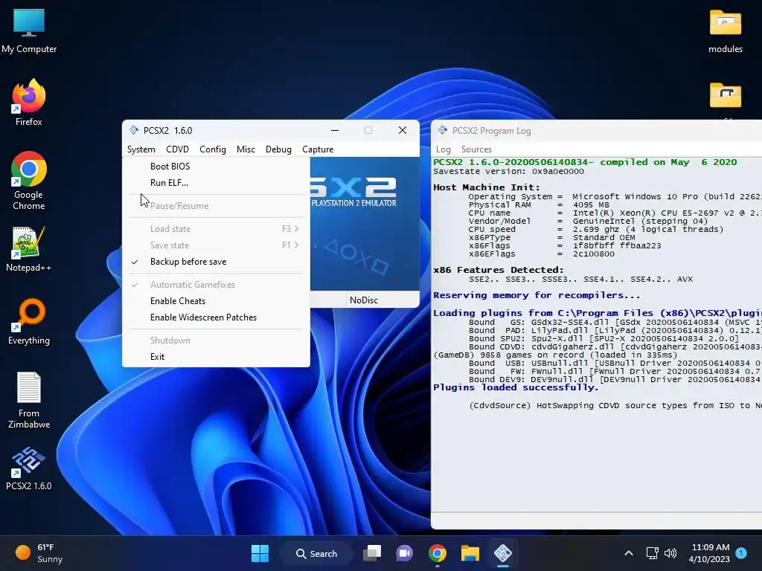The height and width of the screenshot is (571, 762).
Task: Open notification badge in system tray
Action: coord(740,553)
